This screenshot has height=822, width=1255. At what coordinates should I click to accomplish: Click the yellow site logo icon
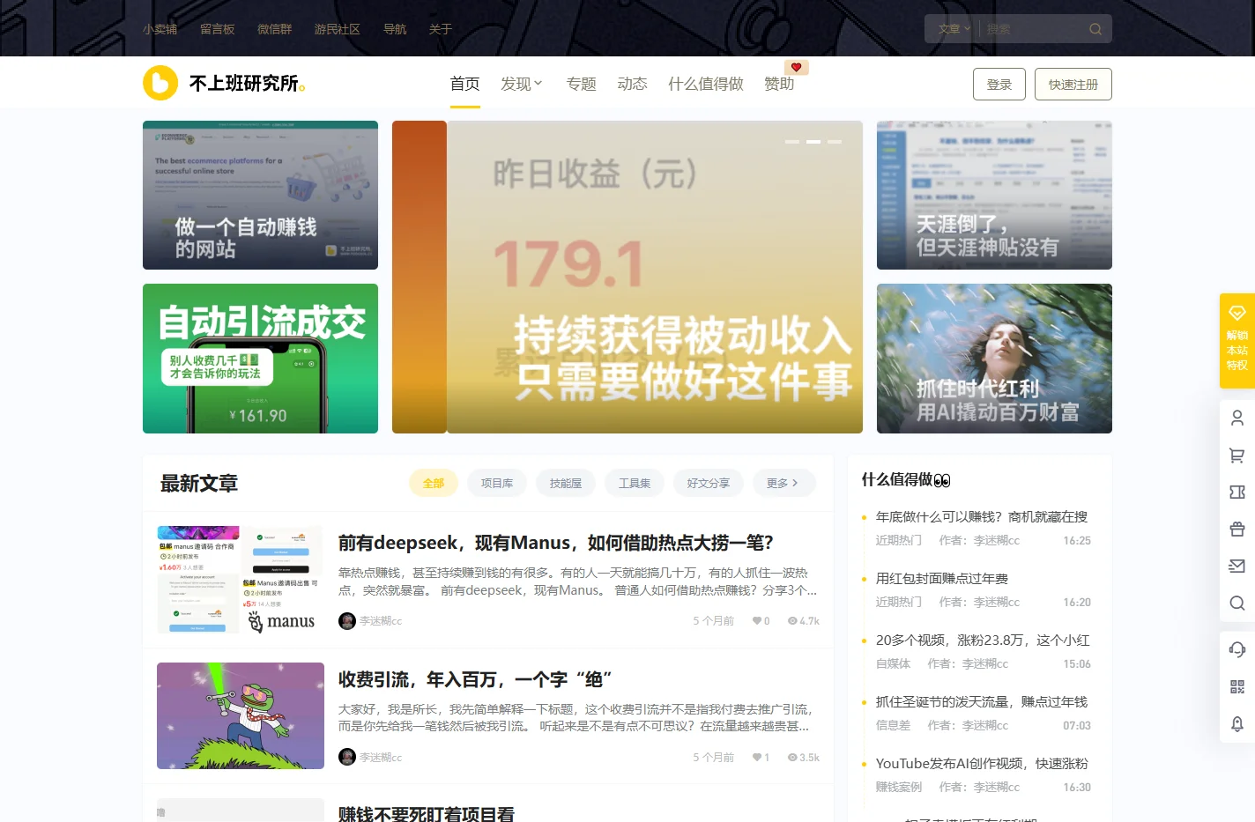pos(160,83)
